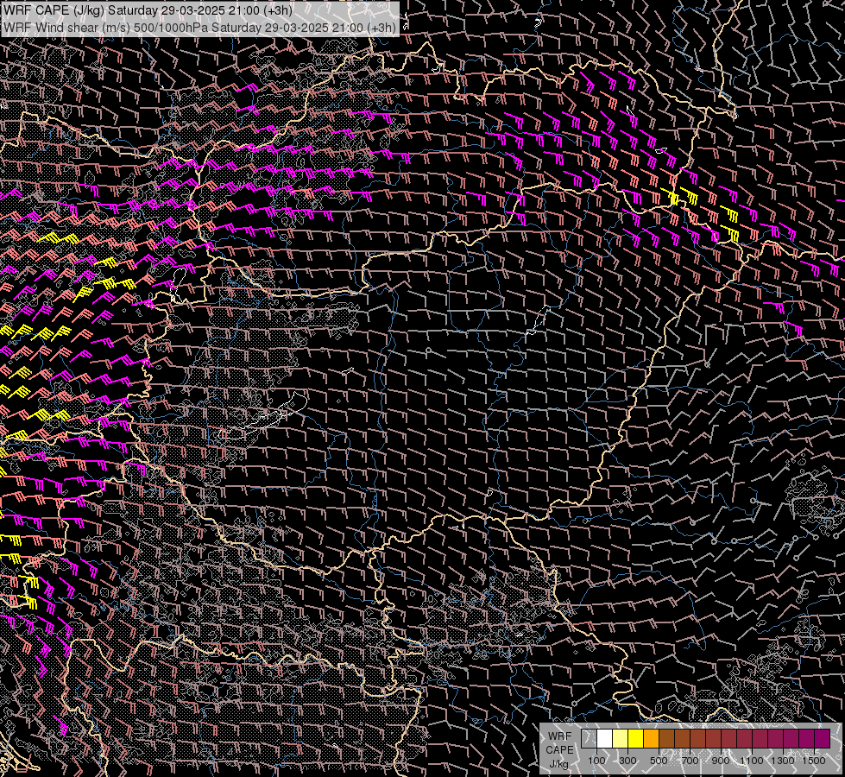Click the orange legend swatch above 500

tap(651, 739)
